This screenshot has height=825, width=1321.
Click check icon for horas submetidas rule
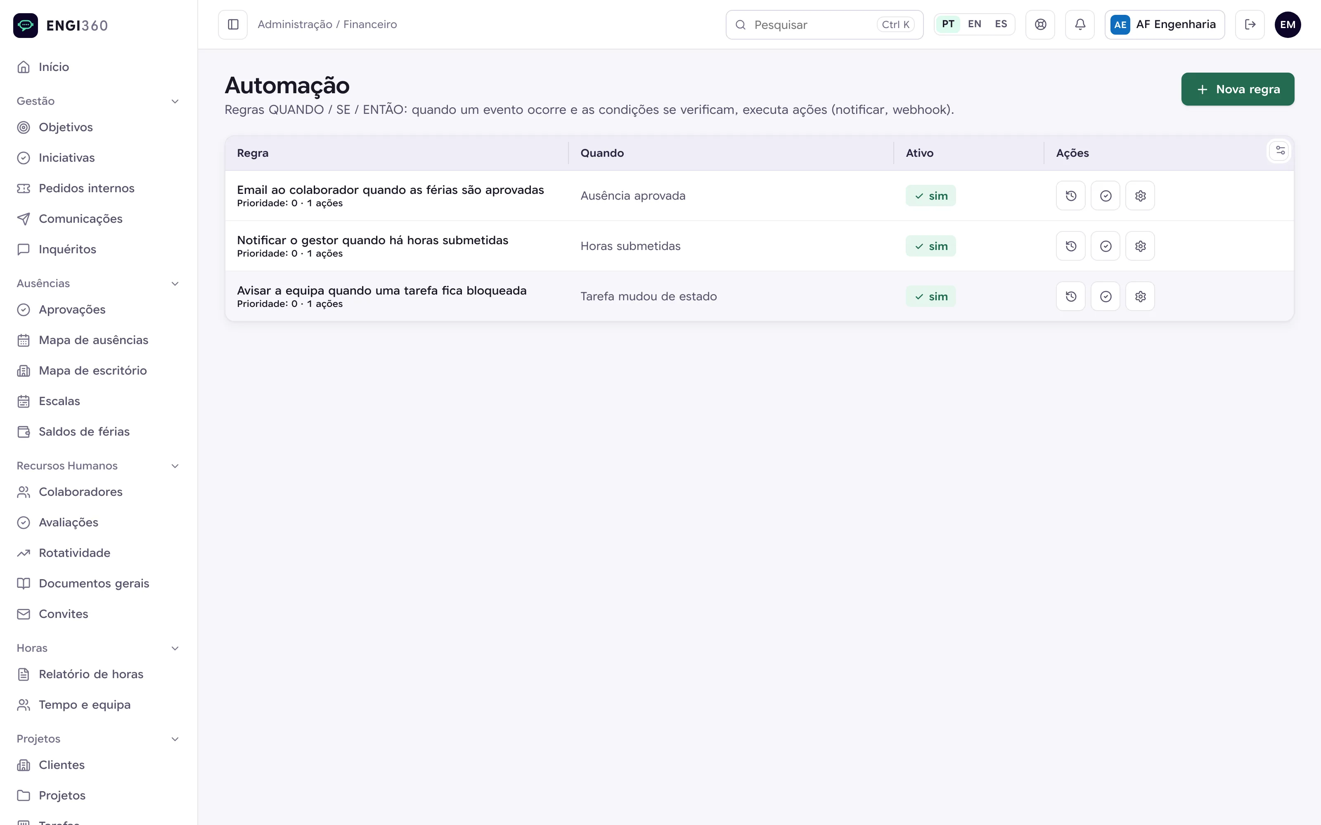[x=1106, y=246]
